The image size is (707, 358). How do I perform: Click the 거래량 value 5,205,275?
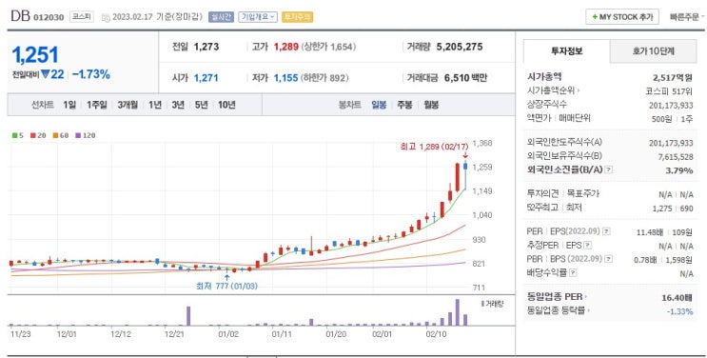click(460, 47)
